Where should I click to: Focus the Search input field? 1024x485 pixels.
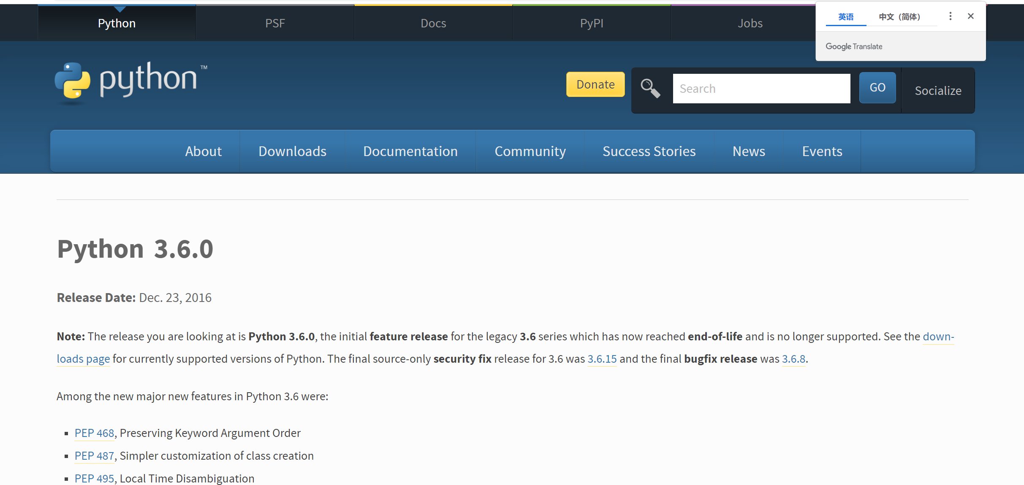click(x=761, y=89)
